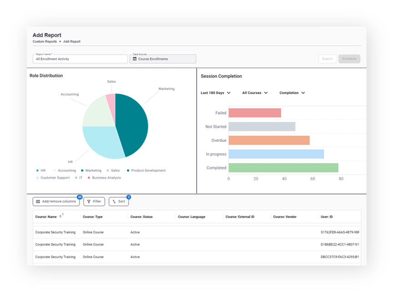Image resolution: width=397 pixels, height=296 pixels.
Task: Go to Custom Reports breadcrumb
Action: [45, 41]
